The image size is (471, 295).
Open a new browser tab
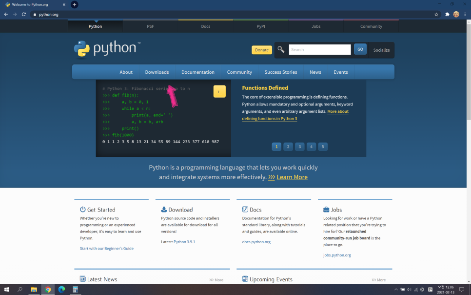pyautogui.click(x=75, y=4)
